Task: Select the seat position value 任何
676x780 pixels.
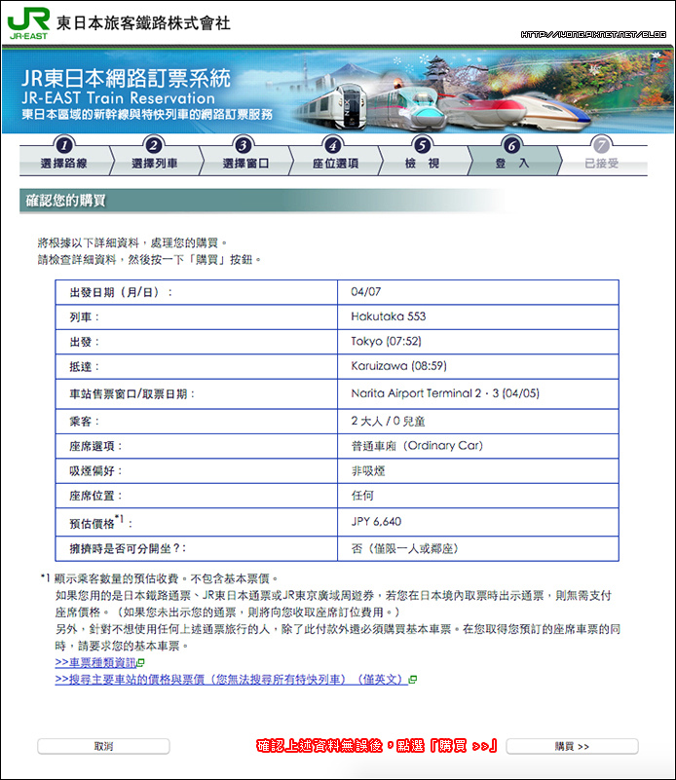Action: click(362, 496)
